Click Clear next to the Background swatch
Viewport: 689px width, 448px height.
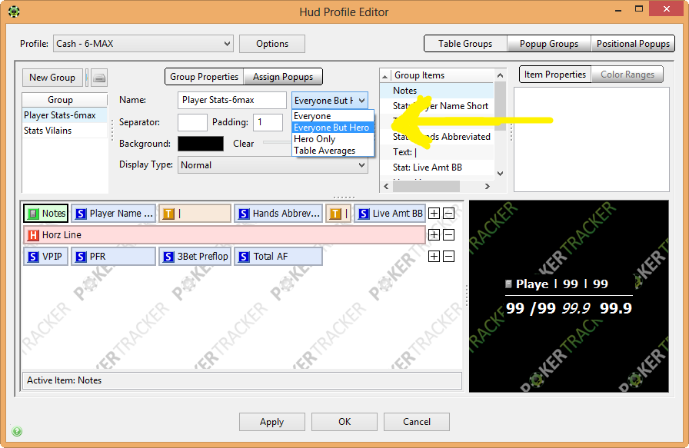(x=244, y=144)
